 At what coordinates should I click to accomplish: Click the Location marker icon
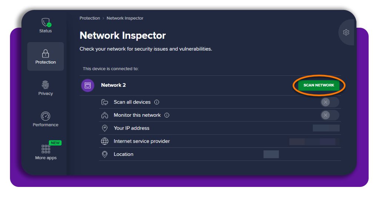(x=105, y=154)
